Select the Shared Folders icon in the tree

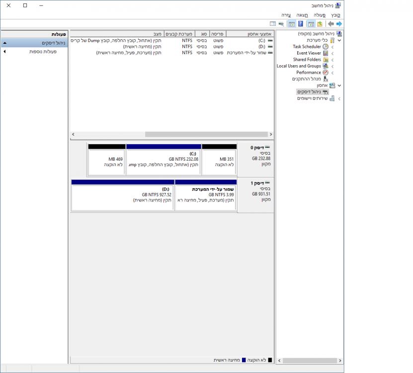(x=326, y=60)
